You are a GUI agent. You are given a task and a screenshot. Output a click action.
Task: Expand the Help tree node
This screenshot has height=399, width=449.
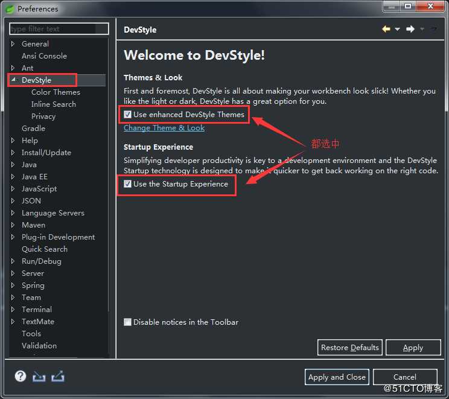point(13,141)
